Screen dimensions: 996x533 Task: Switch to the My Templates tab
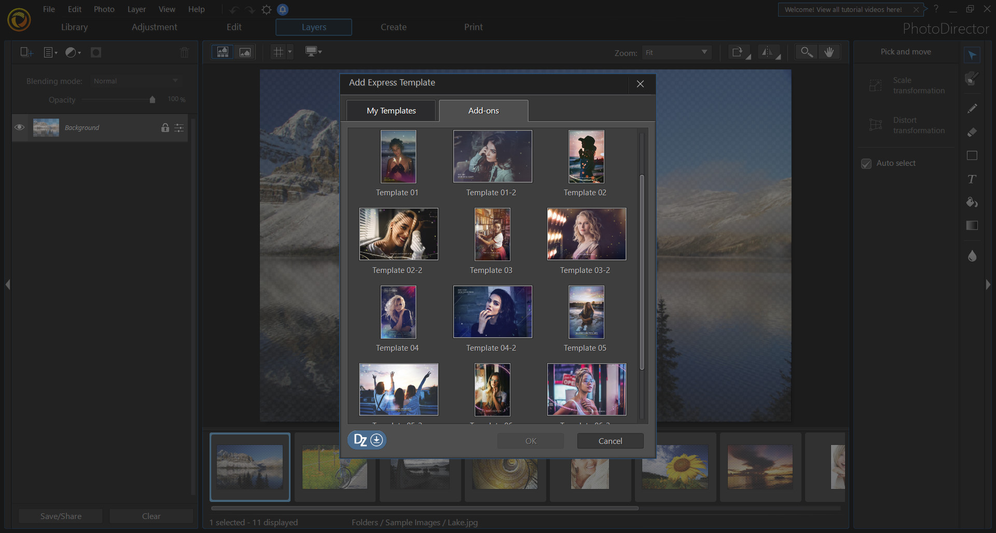pos(391,110)
